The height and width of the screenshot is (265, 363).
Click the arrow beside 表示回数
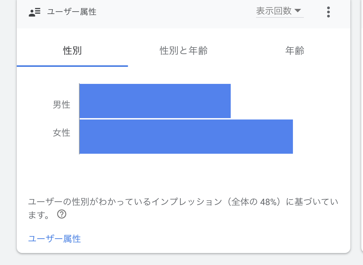point(297,11)
